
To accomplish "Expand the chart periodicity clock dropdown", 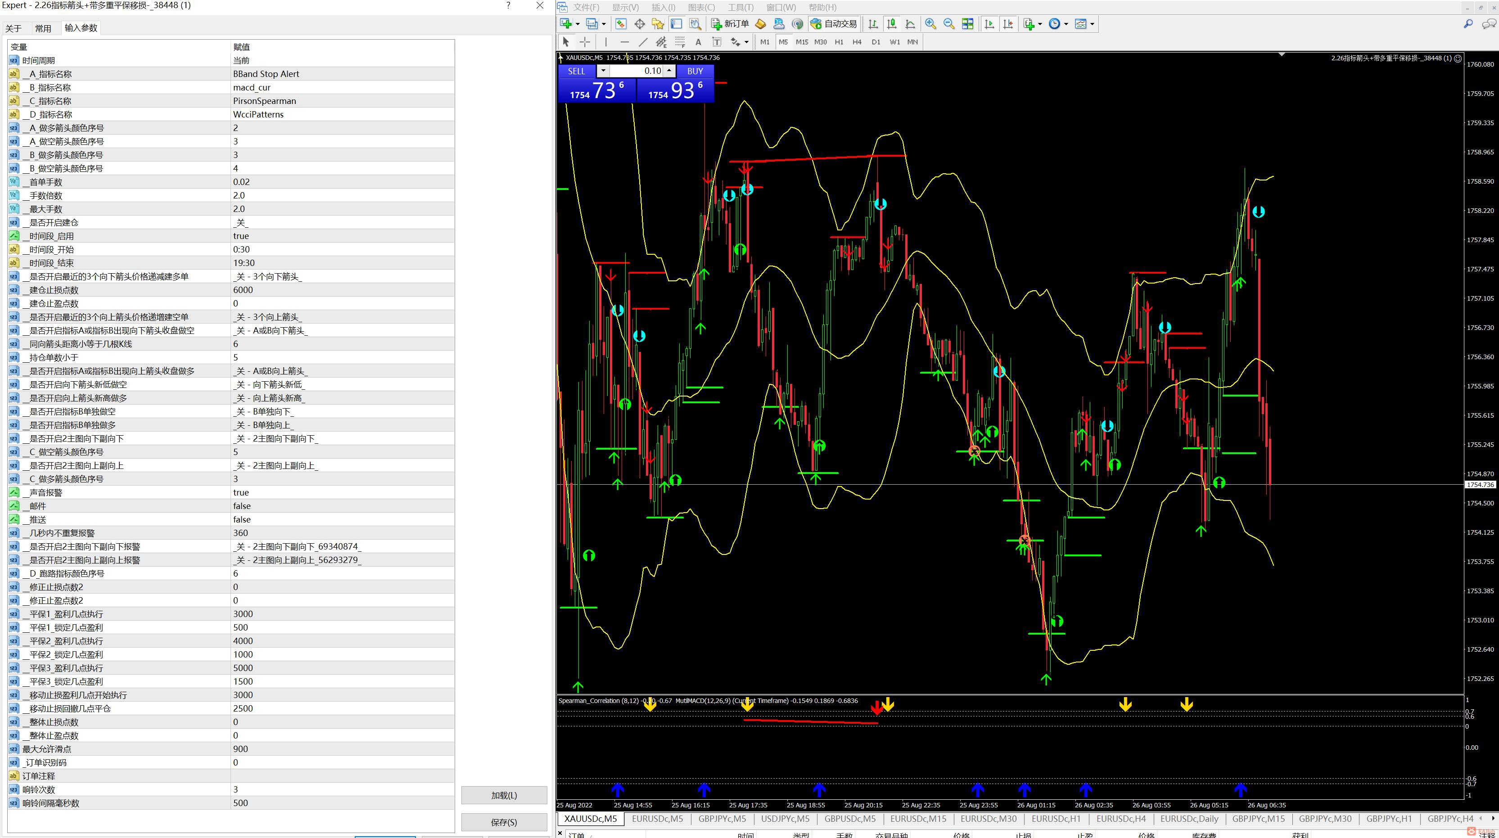I will pos(1066,24).
